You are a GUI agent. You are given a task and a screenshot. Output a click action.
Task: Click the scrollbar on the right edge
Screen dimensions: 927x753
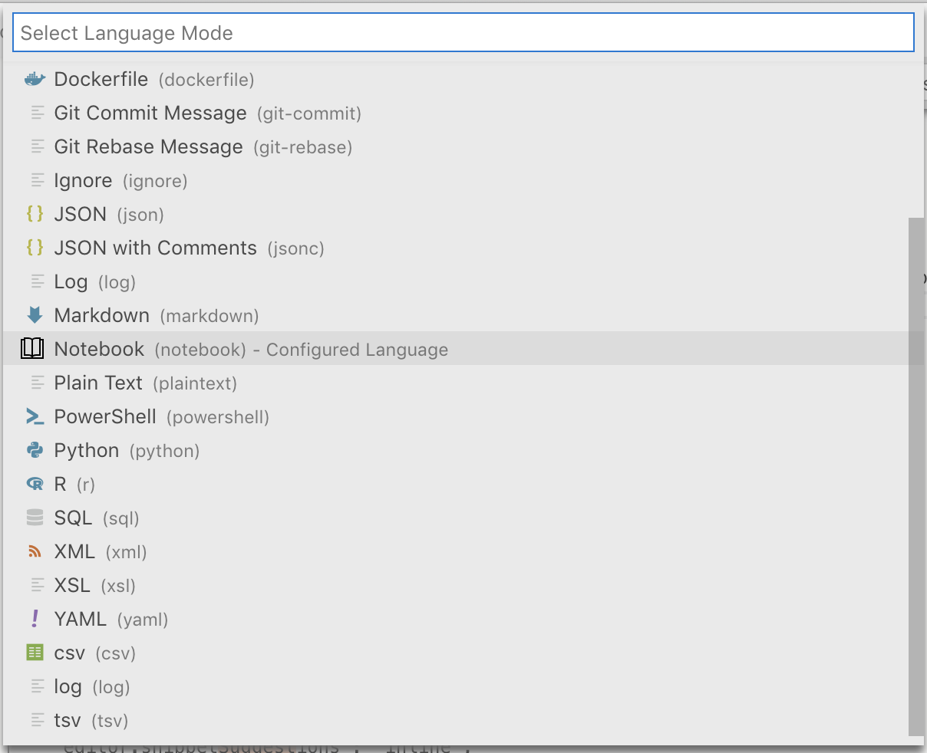(918, 383)
